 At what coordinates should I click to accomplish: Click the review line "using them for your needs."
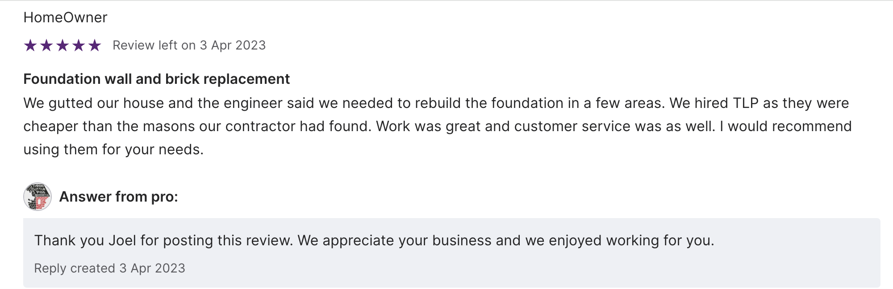pyautogui.click(x=113, y=149)
